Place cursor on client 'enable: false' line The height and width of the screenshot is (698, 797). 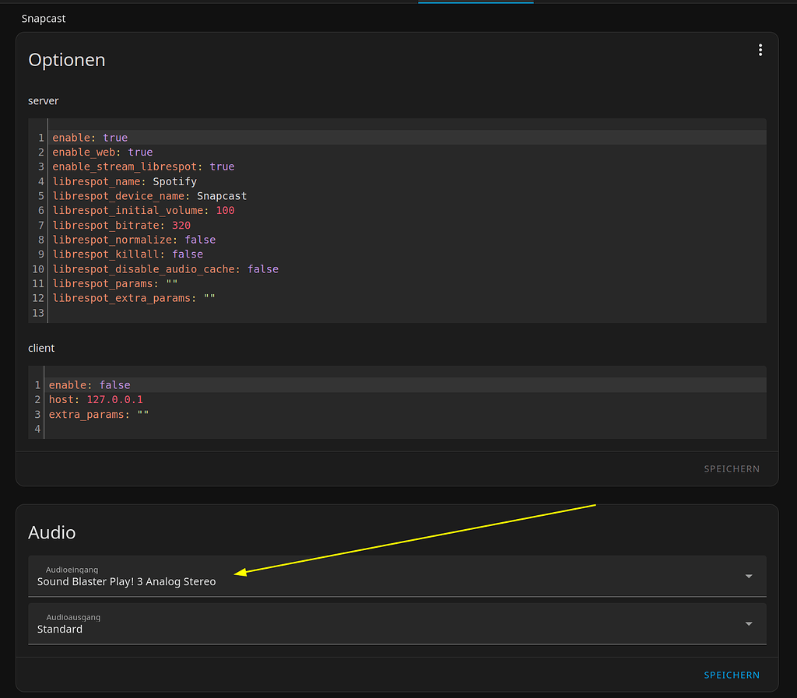point(89,385)
